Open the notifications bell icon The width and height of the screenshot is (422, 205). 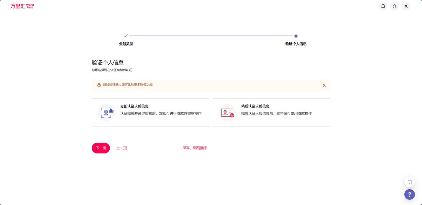(x=383, y=6)
